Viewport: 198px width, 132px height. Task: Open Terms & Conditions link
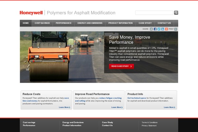(x=149, y=122)
